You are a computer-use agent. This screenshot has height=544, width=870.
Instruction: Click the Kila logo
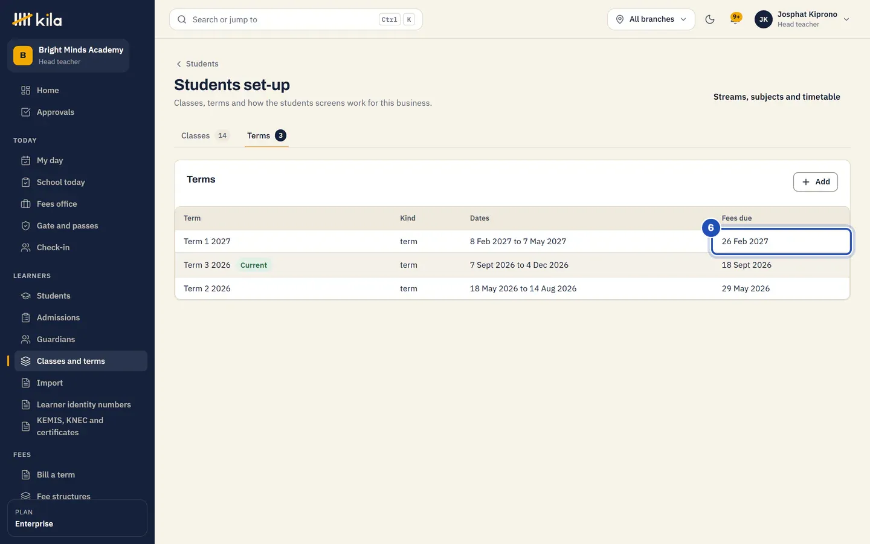coord(37,19)
